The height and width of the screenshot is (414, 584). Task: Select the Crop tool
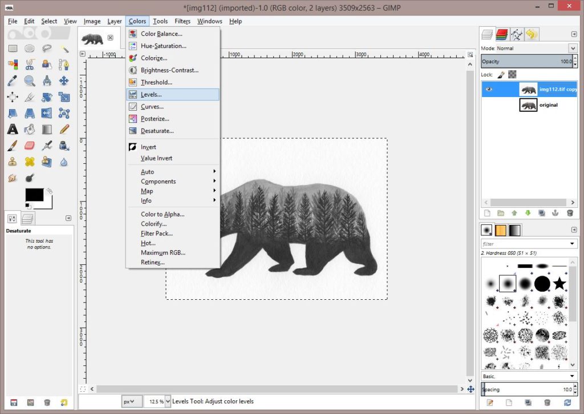click(x=30, y=97)
